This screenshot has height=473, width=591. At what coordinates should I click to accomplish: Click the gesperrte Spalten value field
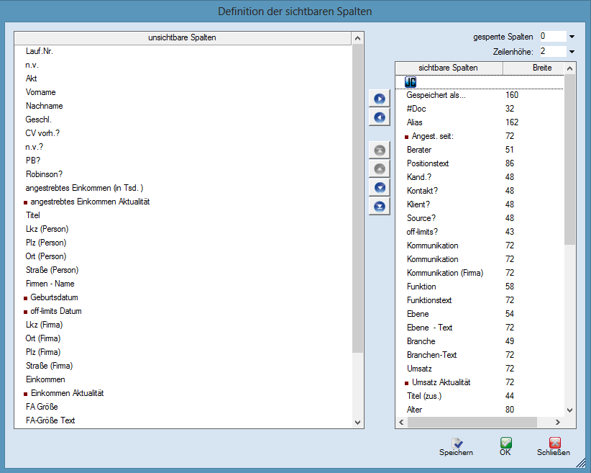551,36
